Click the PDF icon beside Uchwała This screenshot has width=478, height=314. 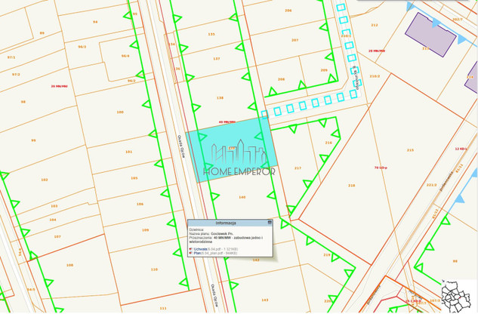190,248
